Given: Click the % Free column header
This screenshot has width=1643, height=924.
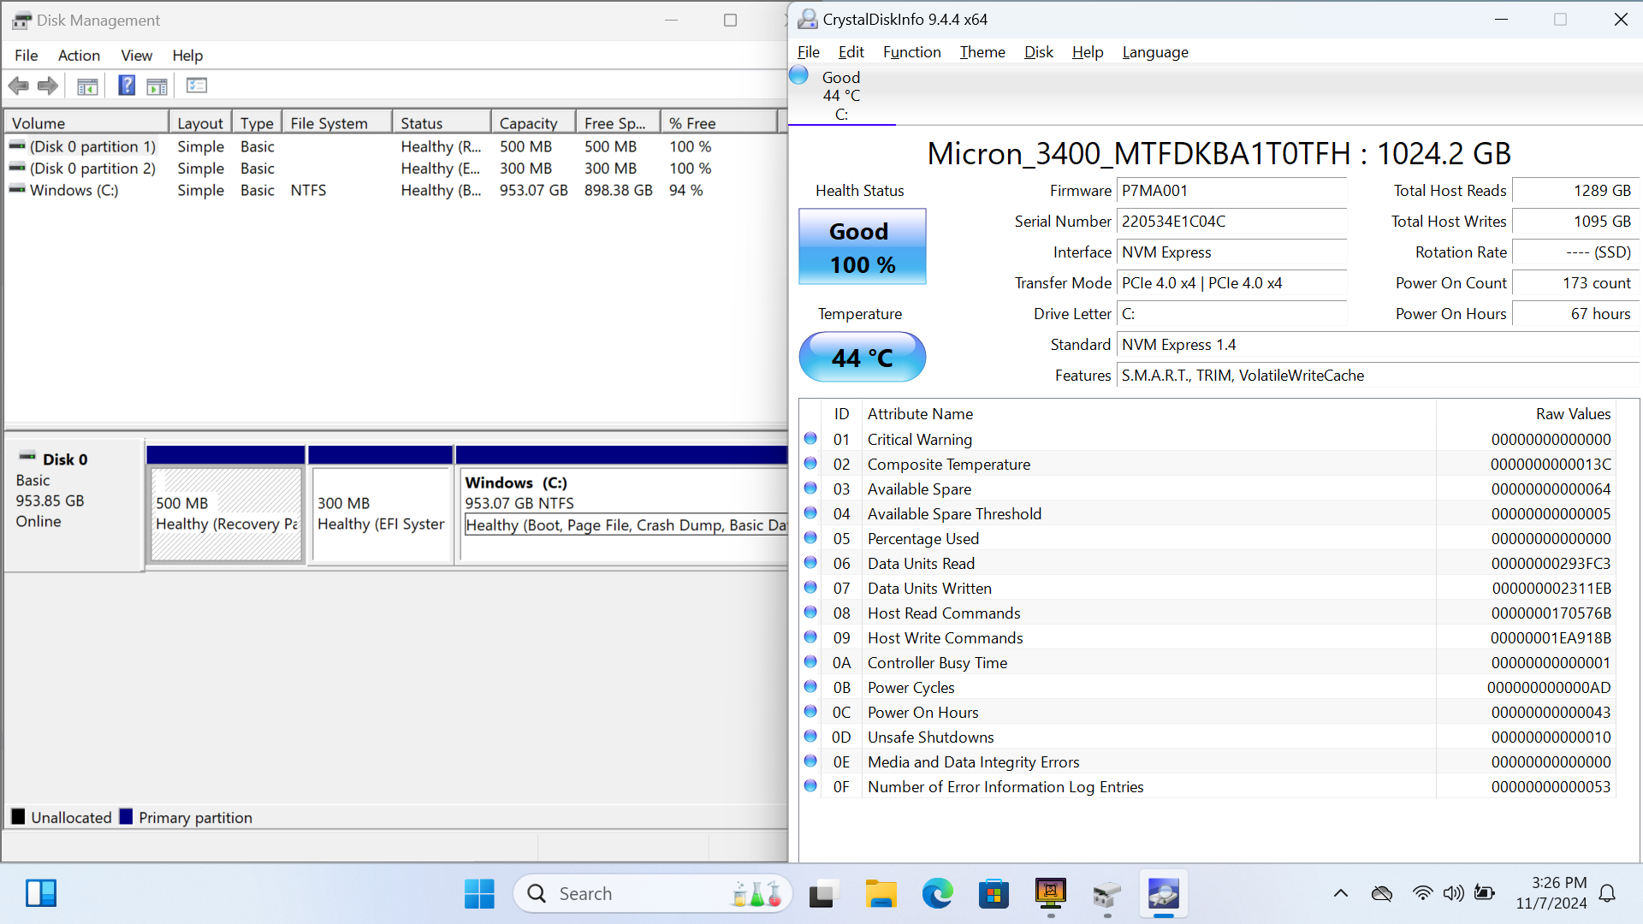Looking at the screenshot, I should (718, 123).
